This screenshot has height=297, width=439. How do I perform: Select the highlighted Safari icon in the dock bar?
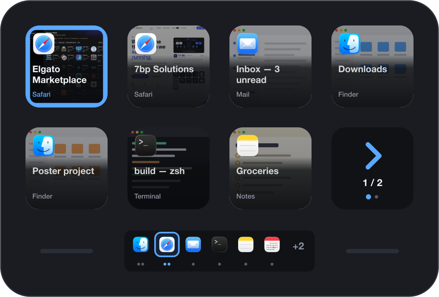[167, 244]
